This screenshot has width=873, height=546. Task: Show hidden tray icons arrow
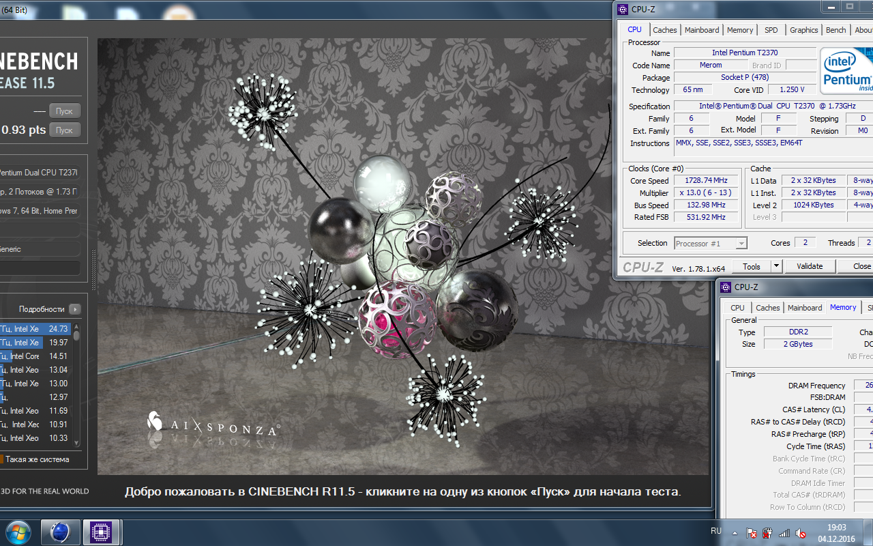pos(735,532)
